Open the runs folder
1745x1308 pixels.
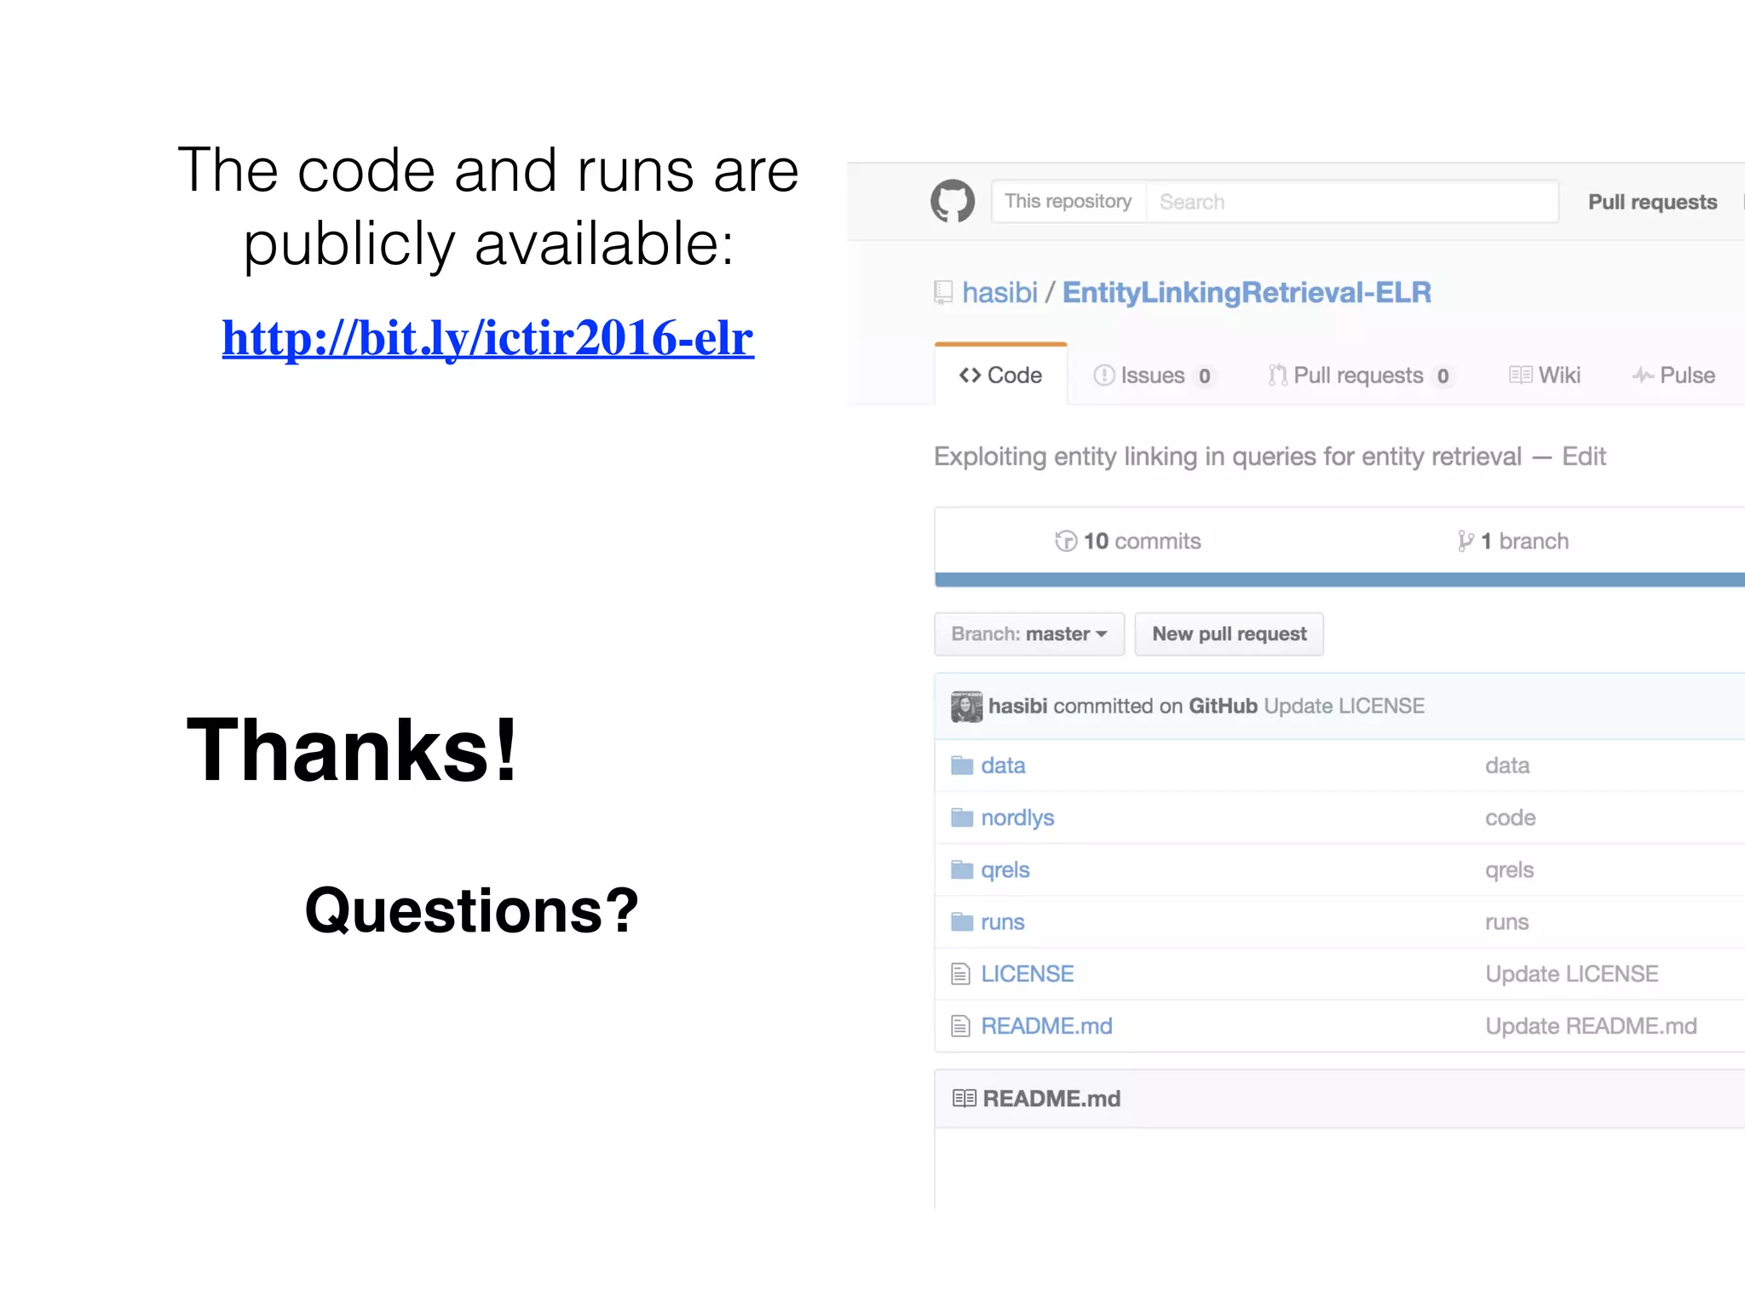pyautogui.click(x=1002, y=922)
